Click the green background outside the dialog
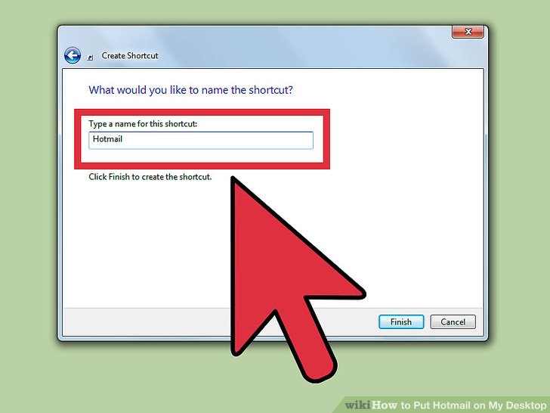The width and height of the screenshot is (550, 413). 28,211
